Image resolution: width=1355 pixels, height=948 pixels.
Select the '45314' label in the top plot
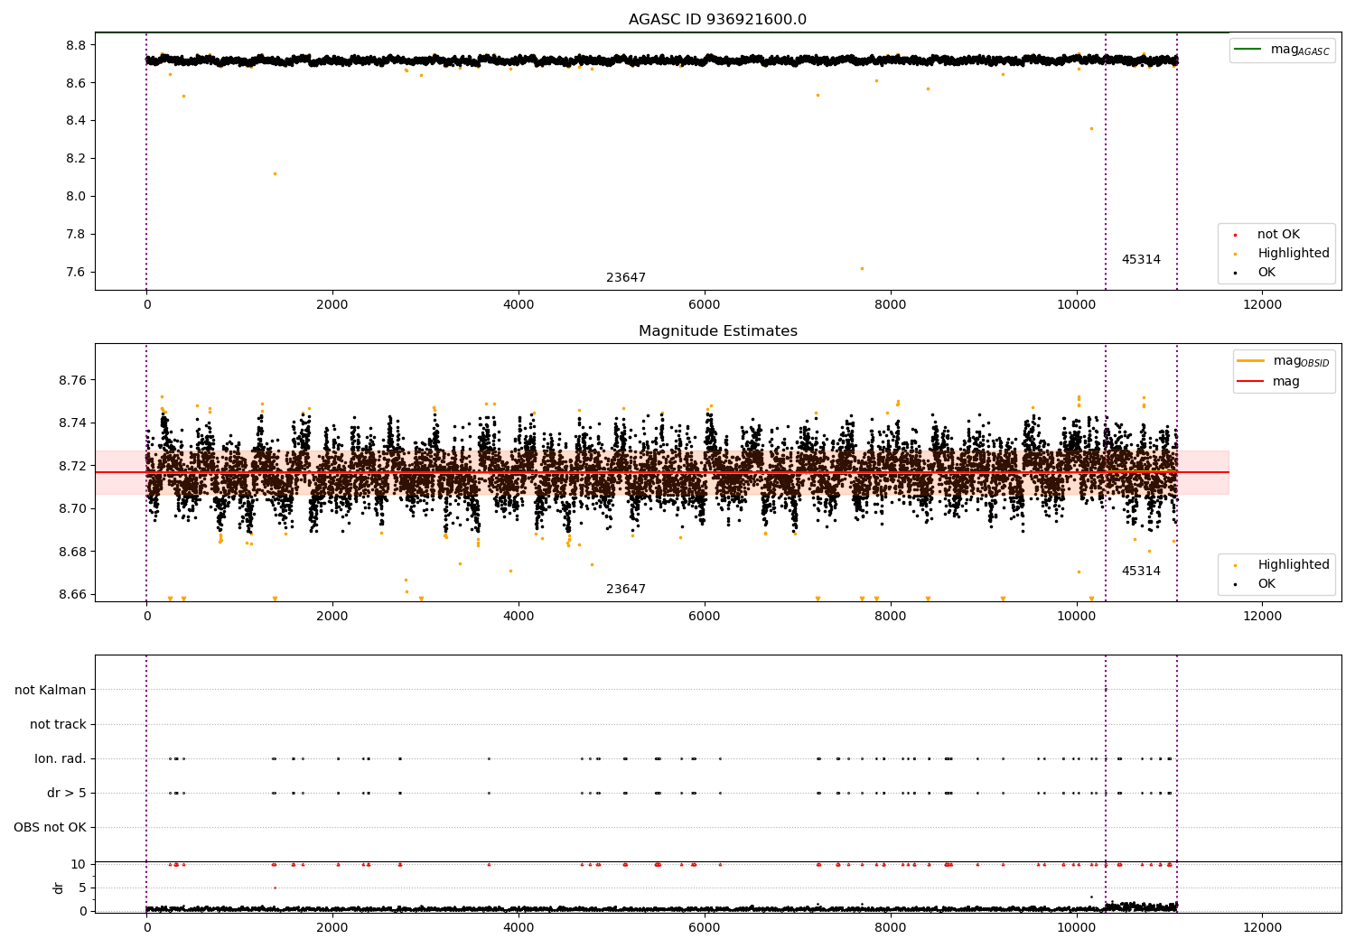point(1141,260)
